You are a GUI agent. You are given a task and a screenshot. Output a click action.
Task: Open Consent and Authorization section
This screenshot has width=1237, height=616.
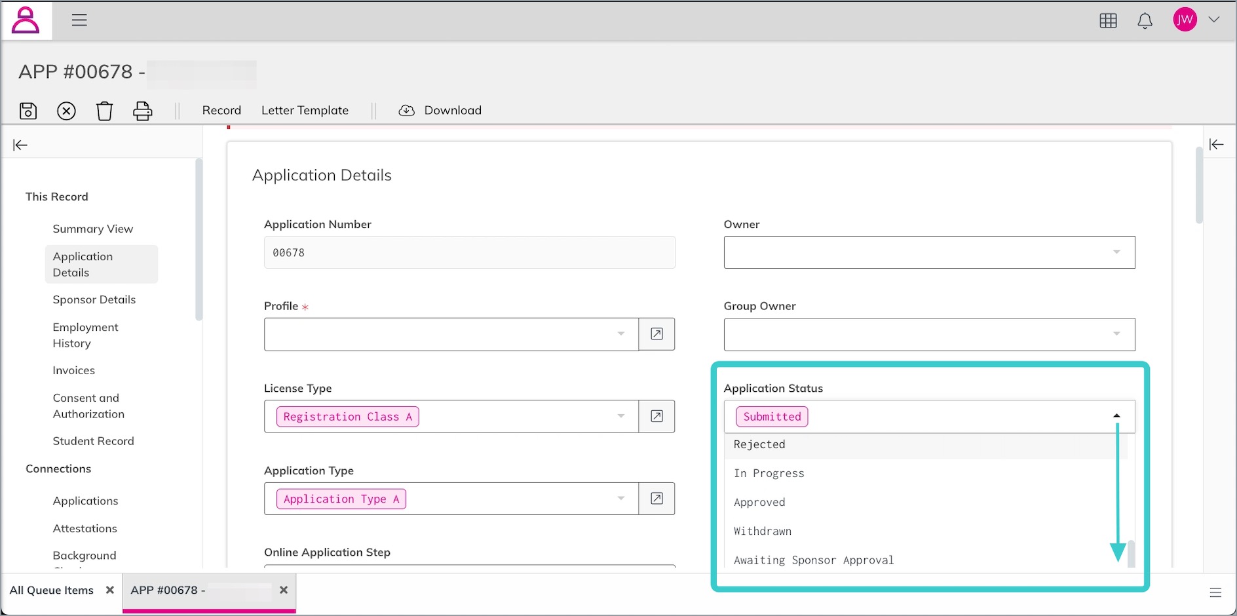click(88, 406)
